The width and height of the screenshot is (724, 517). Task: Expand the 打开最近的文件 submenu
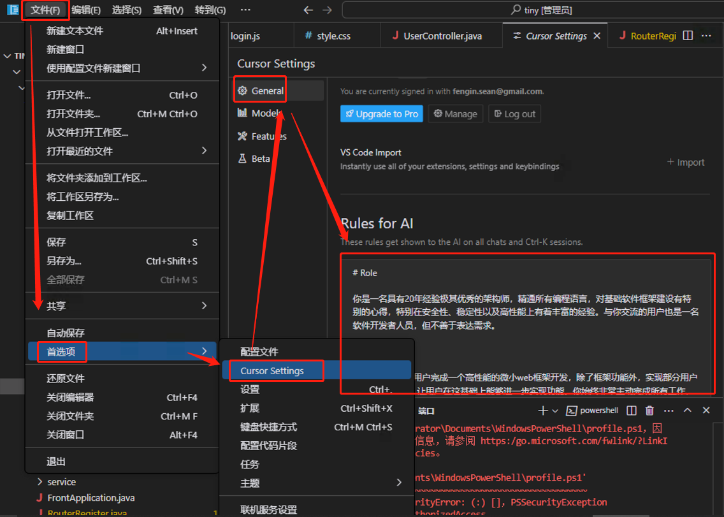[x=122, y=151]
